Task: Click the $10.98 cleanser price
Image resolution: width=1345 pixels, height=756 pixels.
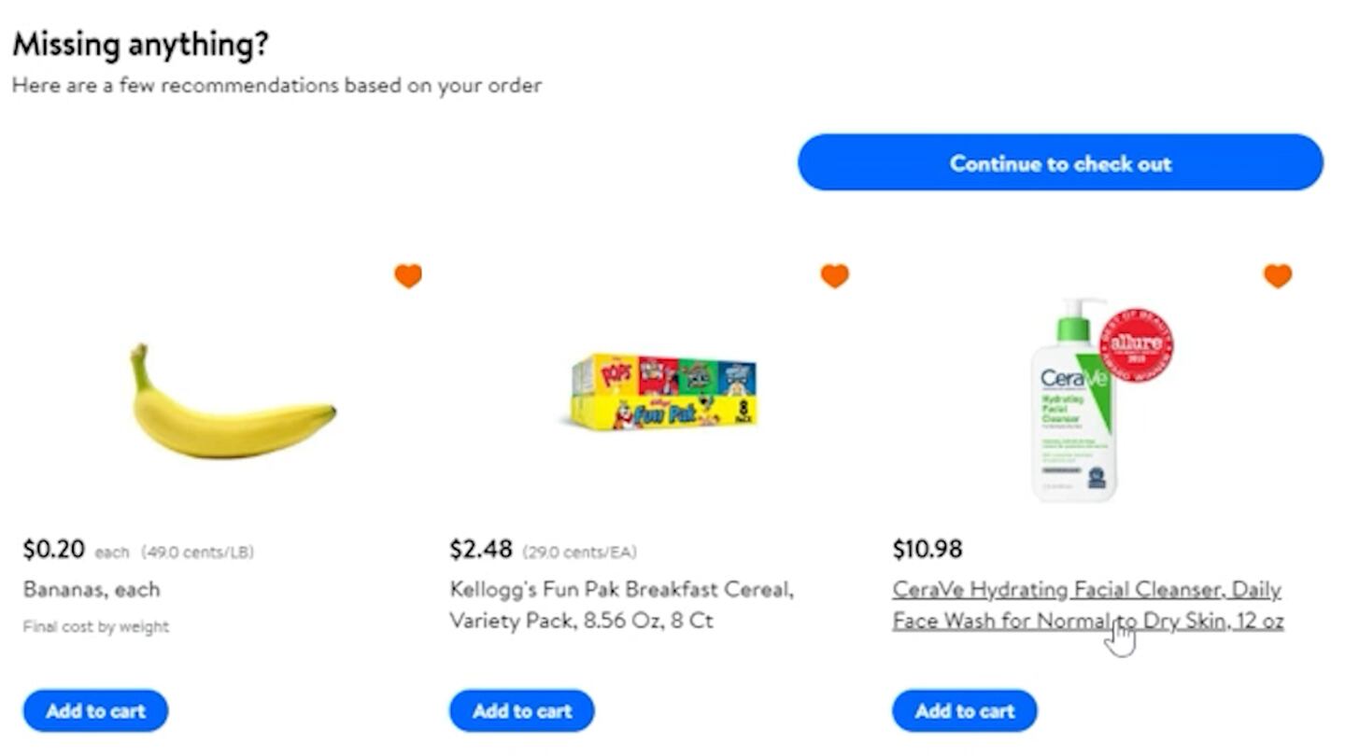Action: click(x=927, y=550)
